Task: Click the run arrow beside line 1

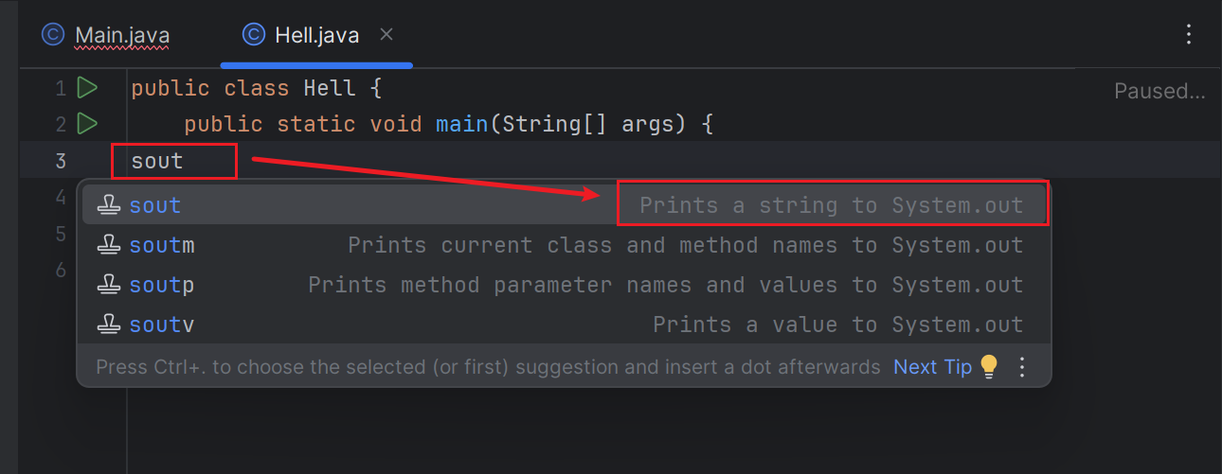Action: 87,88
